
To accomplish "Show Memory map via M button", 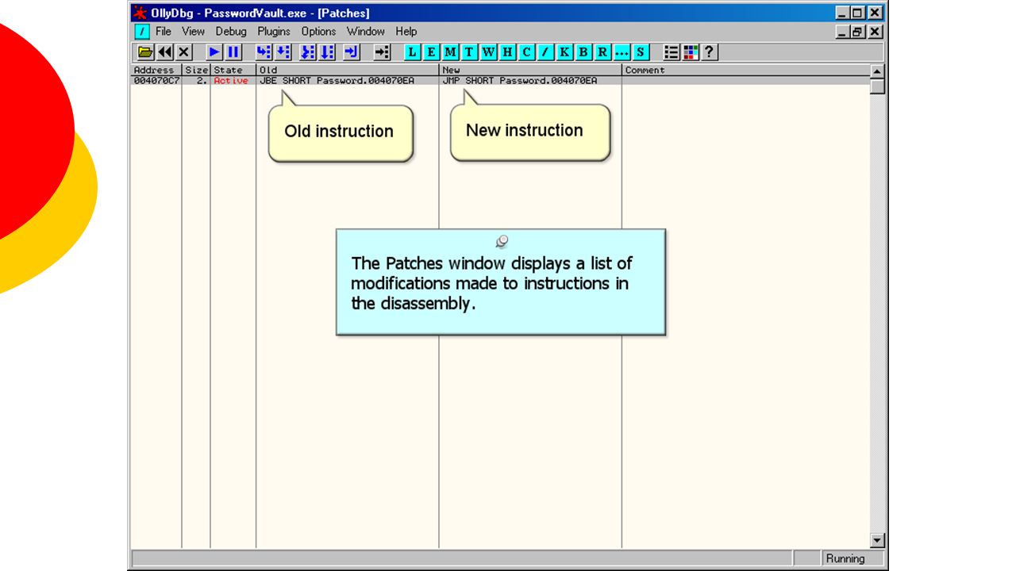I will coord(451,52).
